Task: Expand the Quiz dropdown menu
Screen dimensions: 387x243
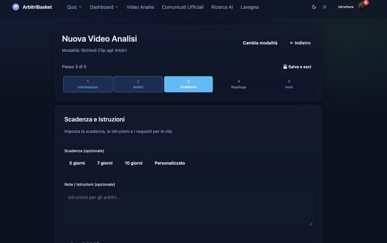Action: 74,7
